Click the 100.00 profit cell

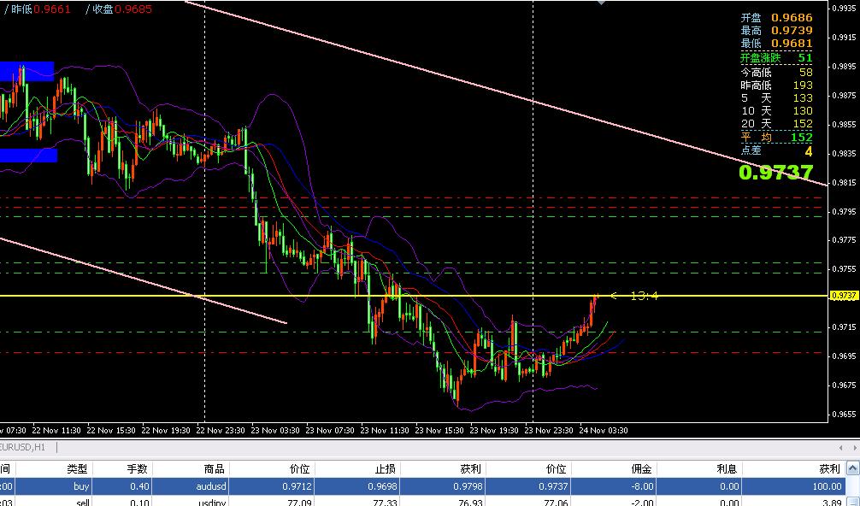(828, 486)
